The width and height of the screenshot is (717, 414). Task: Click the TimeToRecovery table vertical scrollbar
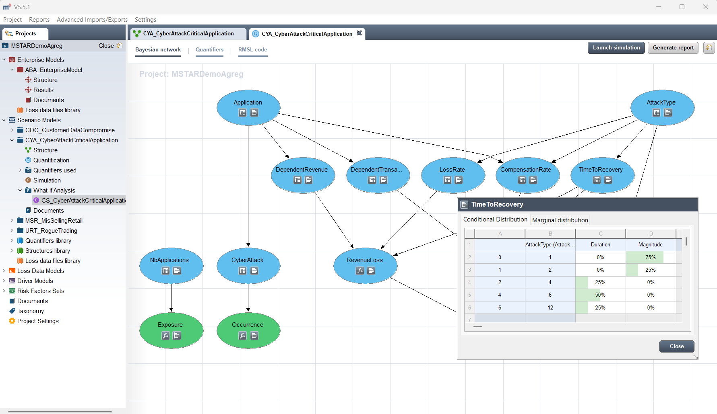(x=686, y=242)
